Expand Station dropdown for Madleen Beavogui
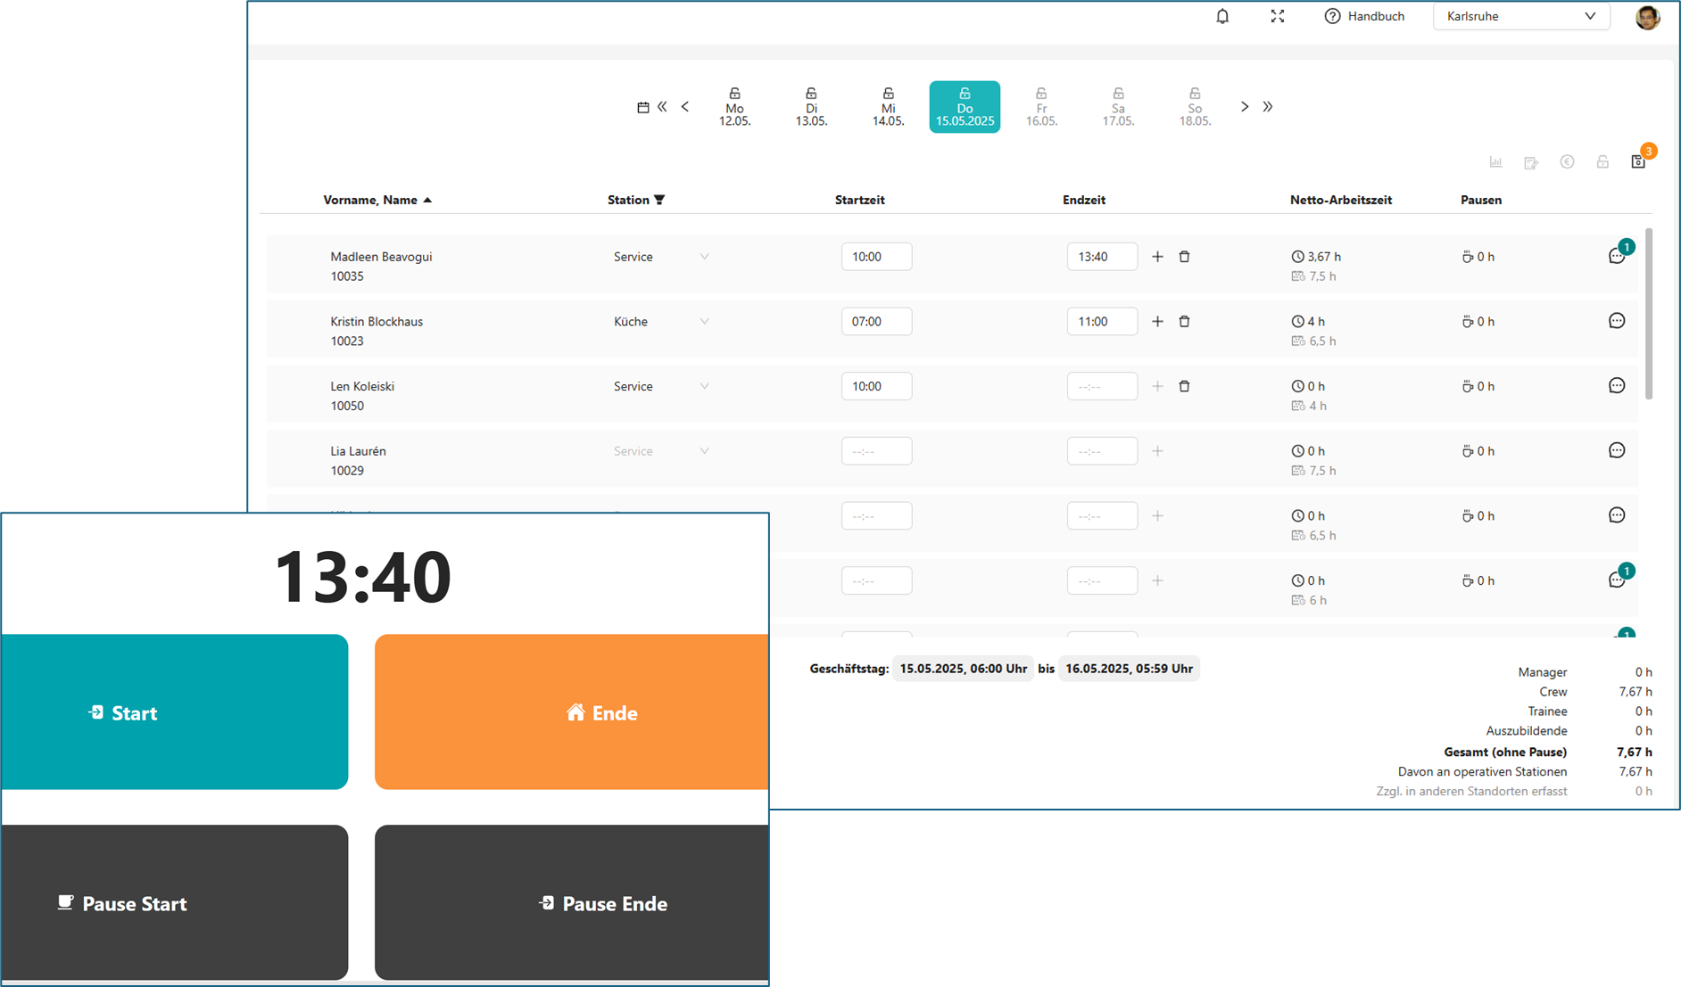This screenshot has width=1681, height=987. click(704, 257)
